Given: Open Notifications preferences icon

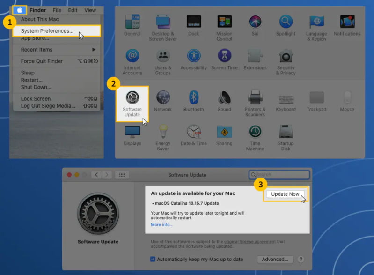Looking at the screenshot, I should tap(347, 22).
